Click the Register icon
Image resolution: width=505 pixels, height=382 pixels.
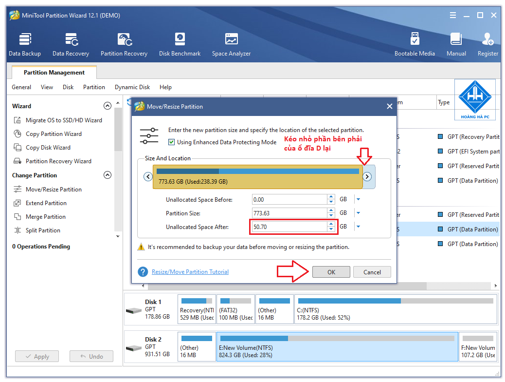(x=487, y=44)
